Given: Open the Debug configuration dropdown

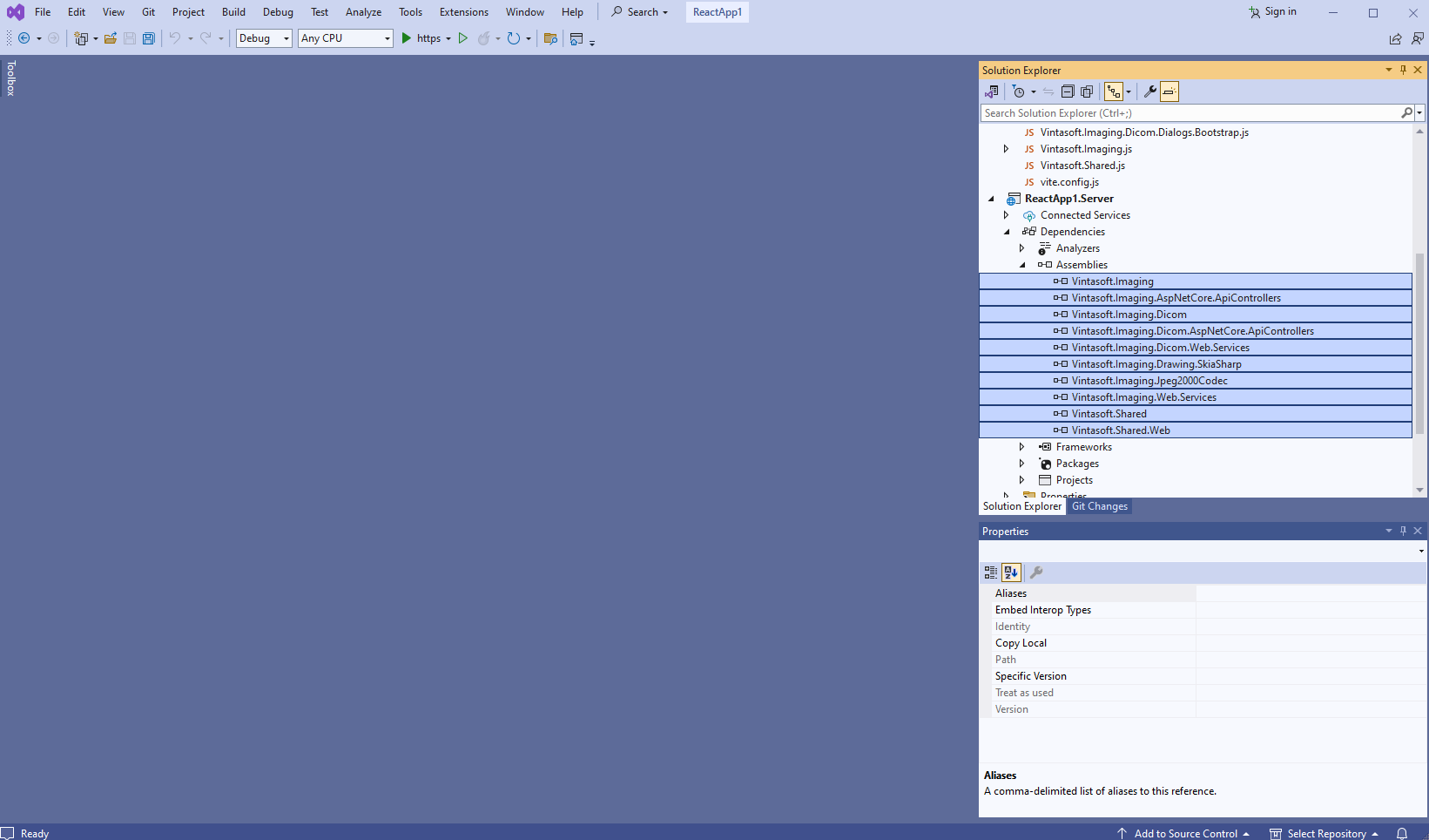Looking at the screenshot, I should coord(264,38).
